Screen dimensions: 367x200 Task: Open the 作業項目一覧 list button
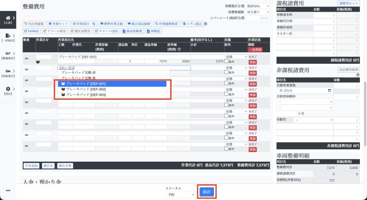84,24
